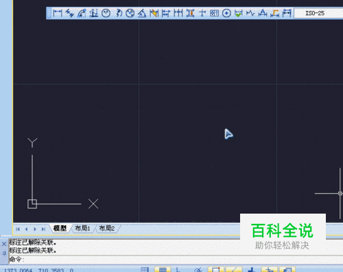This screenshot has height=272, width=343.
Task: Click the Dimension Update tool
Action: (287, 13)
